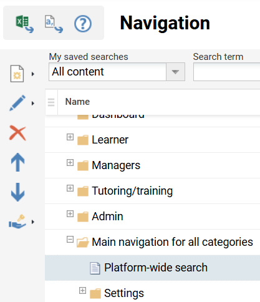Click the blue pencil edit icon
Image resolution: width=260 pixels, height=302 pixels.
coord(17,103)
